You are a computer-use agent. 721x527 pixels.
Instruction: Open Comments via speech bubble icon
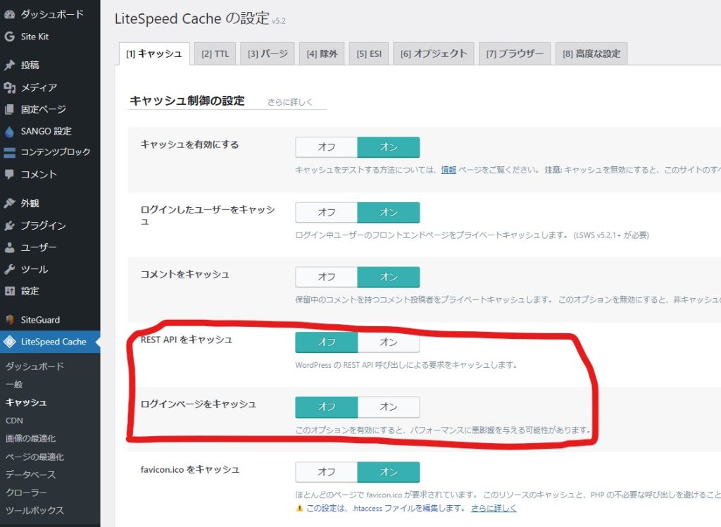[9, 174]
